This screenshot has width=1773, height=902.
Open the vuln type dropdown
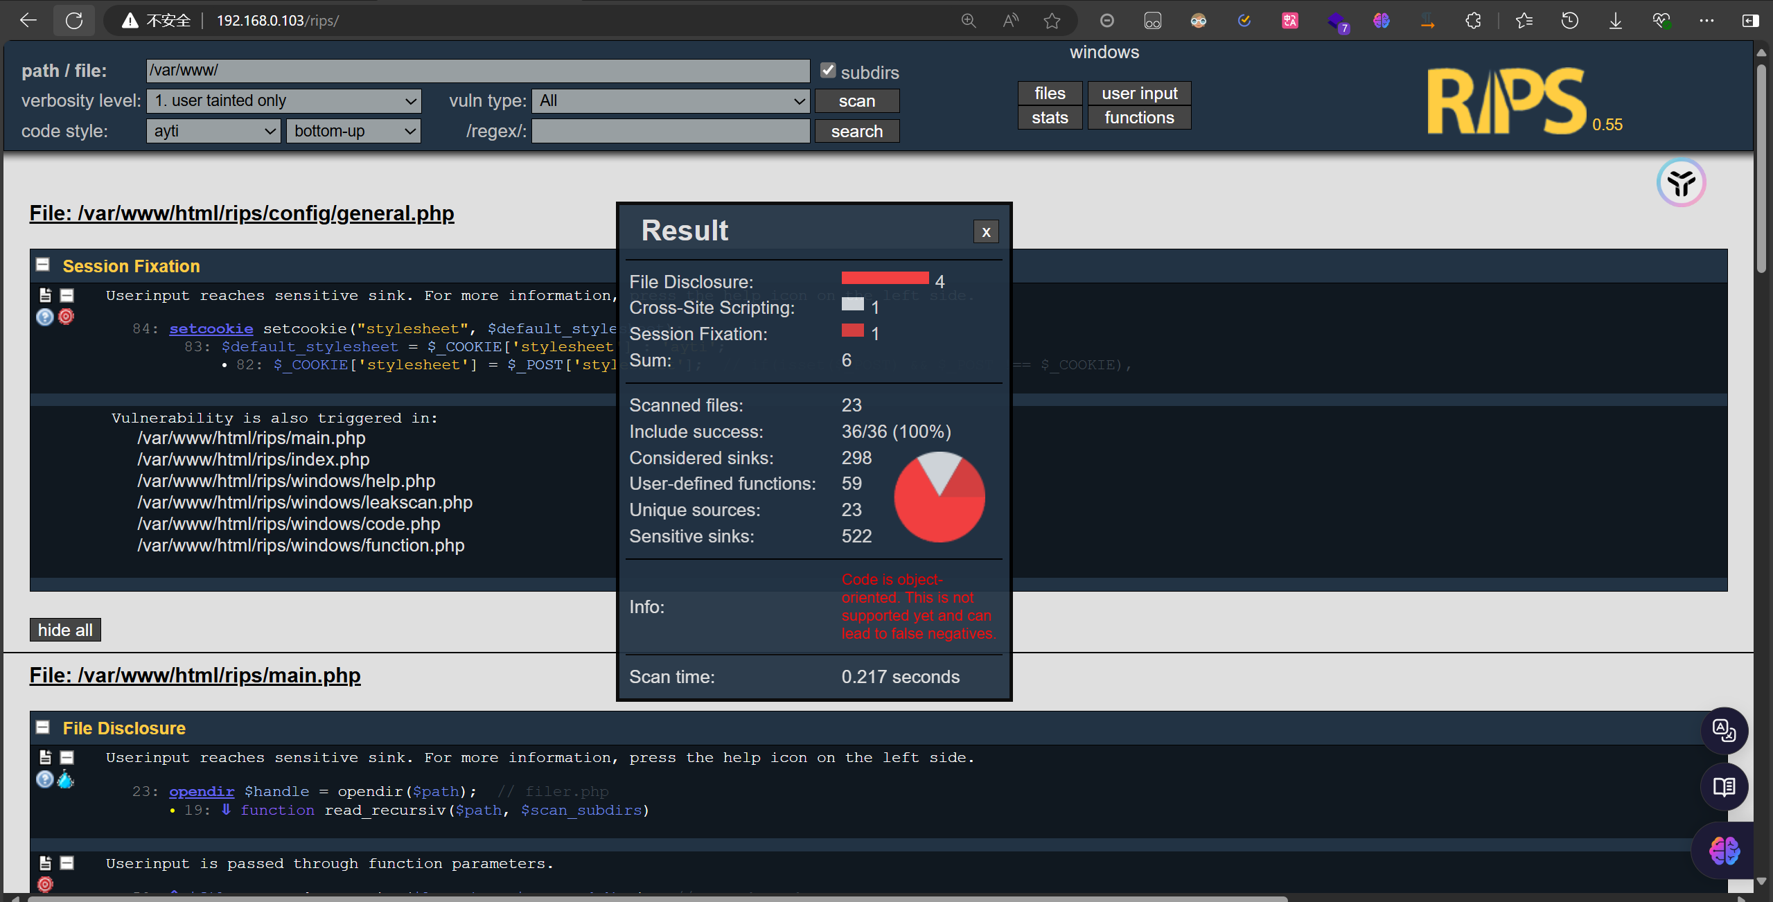pos(671,101)
